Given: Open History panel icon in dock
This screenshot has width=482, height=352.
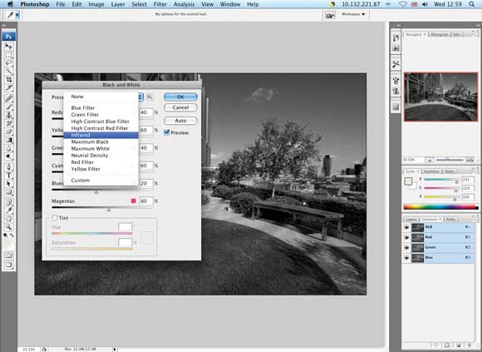Looking at the screenshot, I should pos(396,37).
